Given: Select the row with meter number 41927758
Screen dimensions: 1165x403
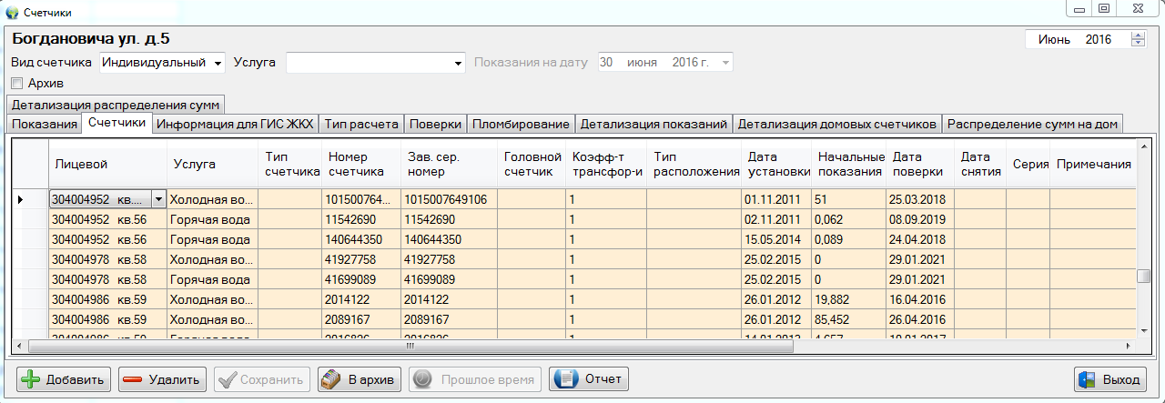Looking at the screenshot, I should click(360, 258).
